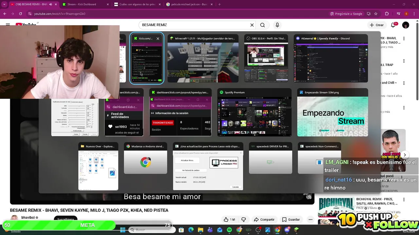Viewport: 419px width, 235px height.
Task: Dislike the video with thumbs down
Action: pos(244,220)
